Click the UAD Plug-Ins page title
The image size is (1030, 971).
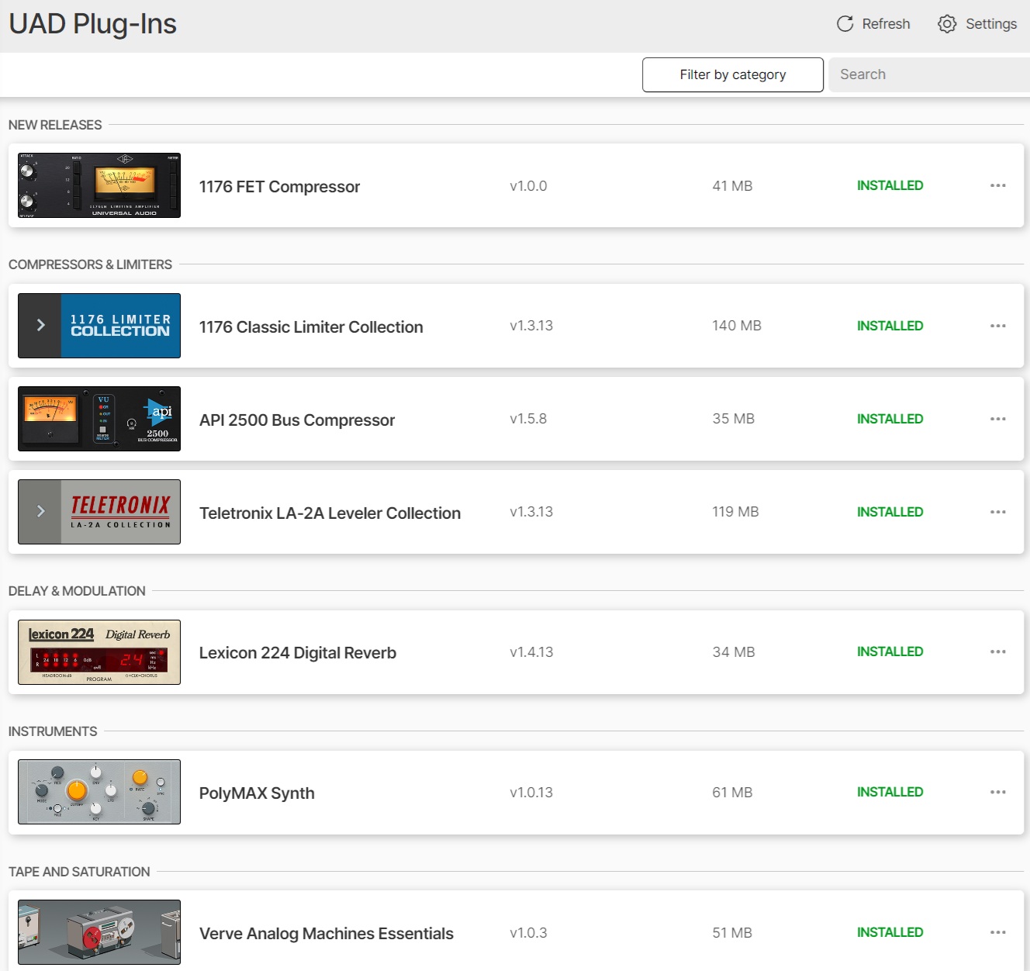click(x=92, y=24)
